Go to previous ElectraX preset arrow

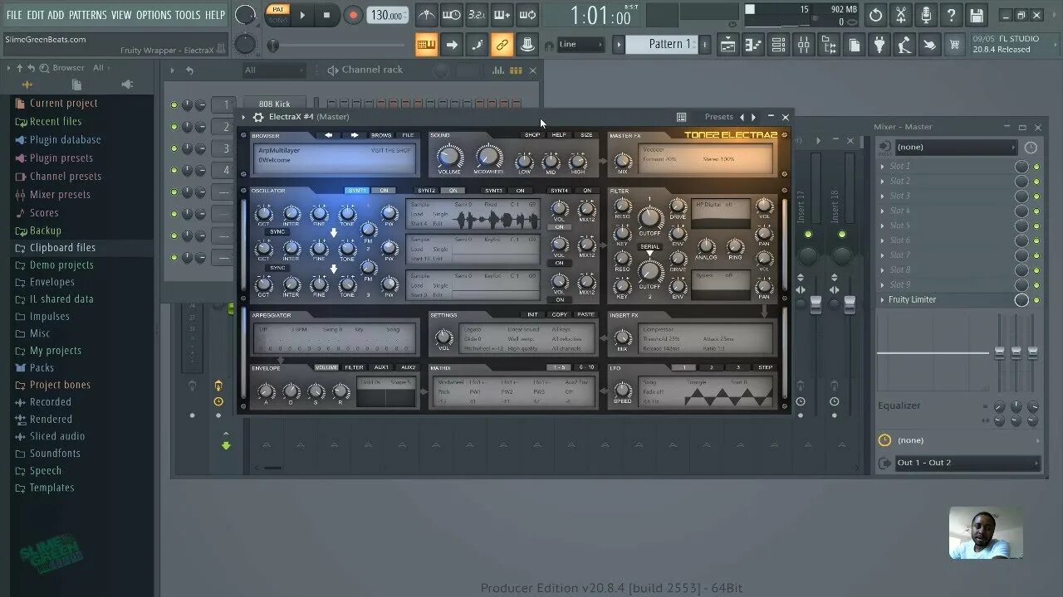pos(742,117)
